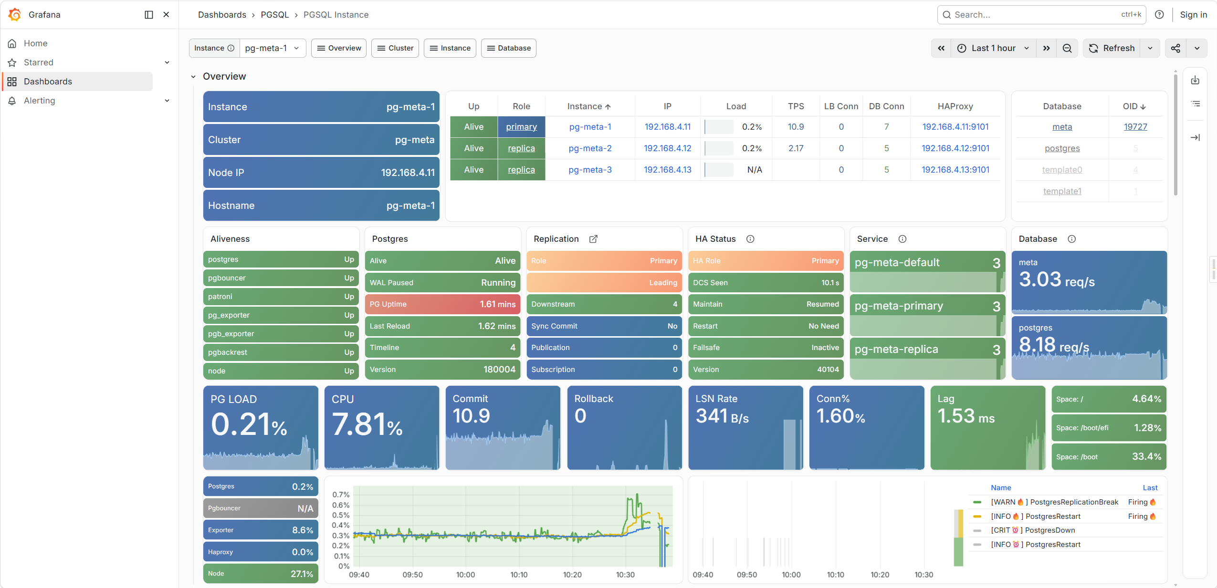Sort legend by Last column
This screenshot has height=588, width=1217.
point(1150,488)
